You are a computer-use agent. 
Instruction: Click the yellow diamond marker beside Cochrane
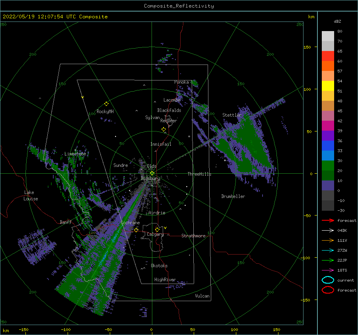point(136,230)
